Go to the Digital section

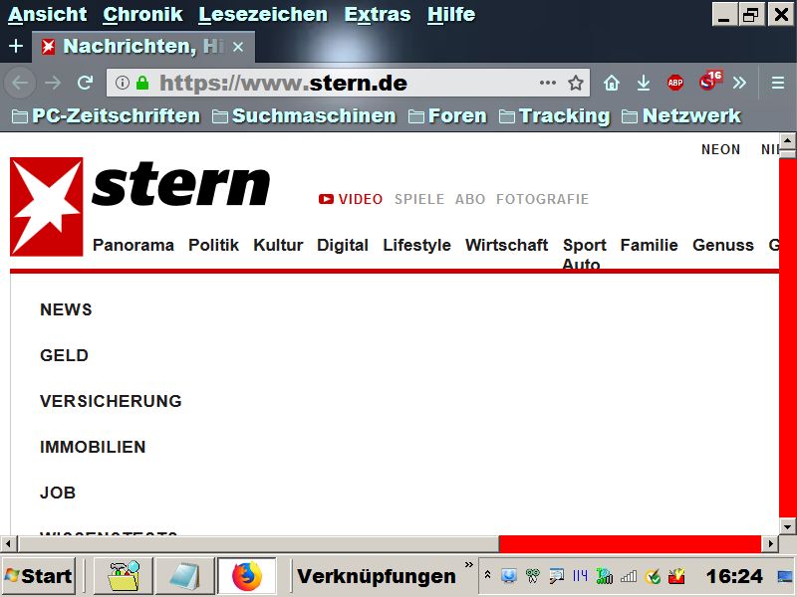click(x=343, y=245)
